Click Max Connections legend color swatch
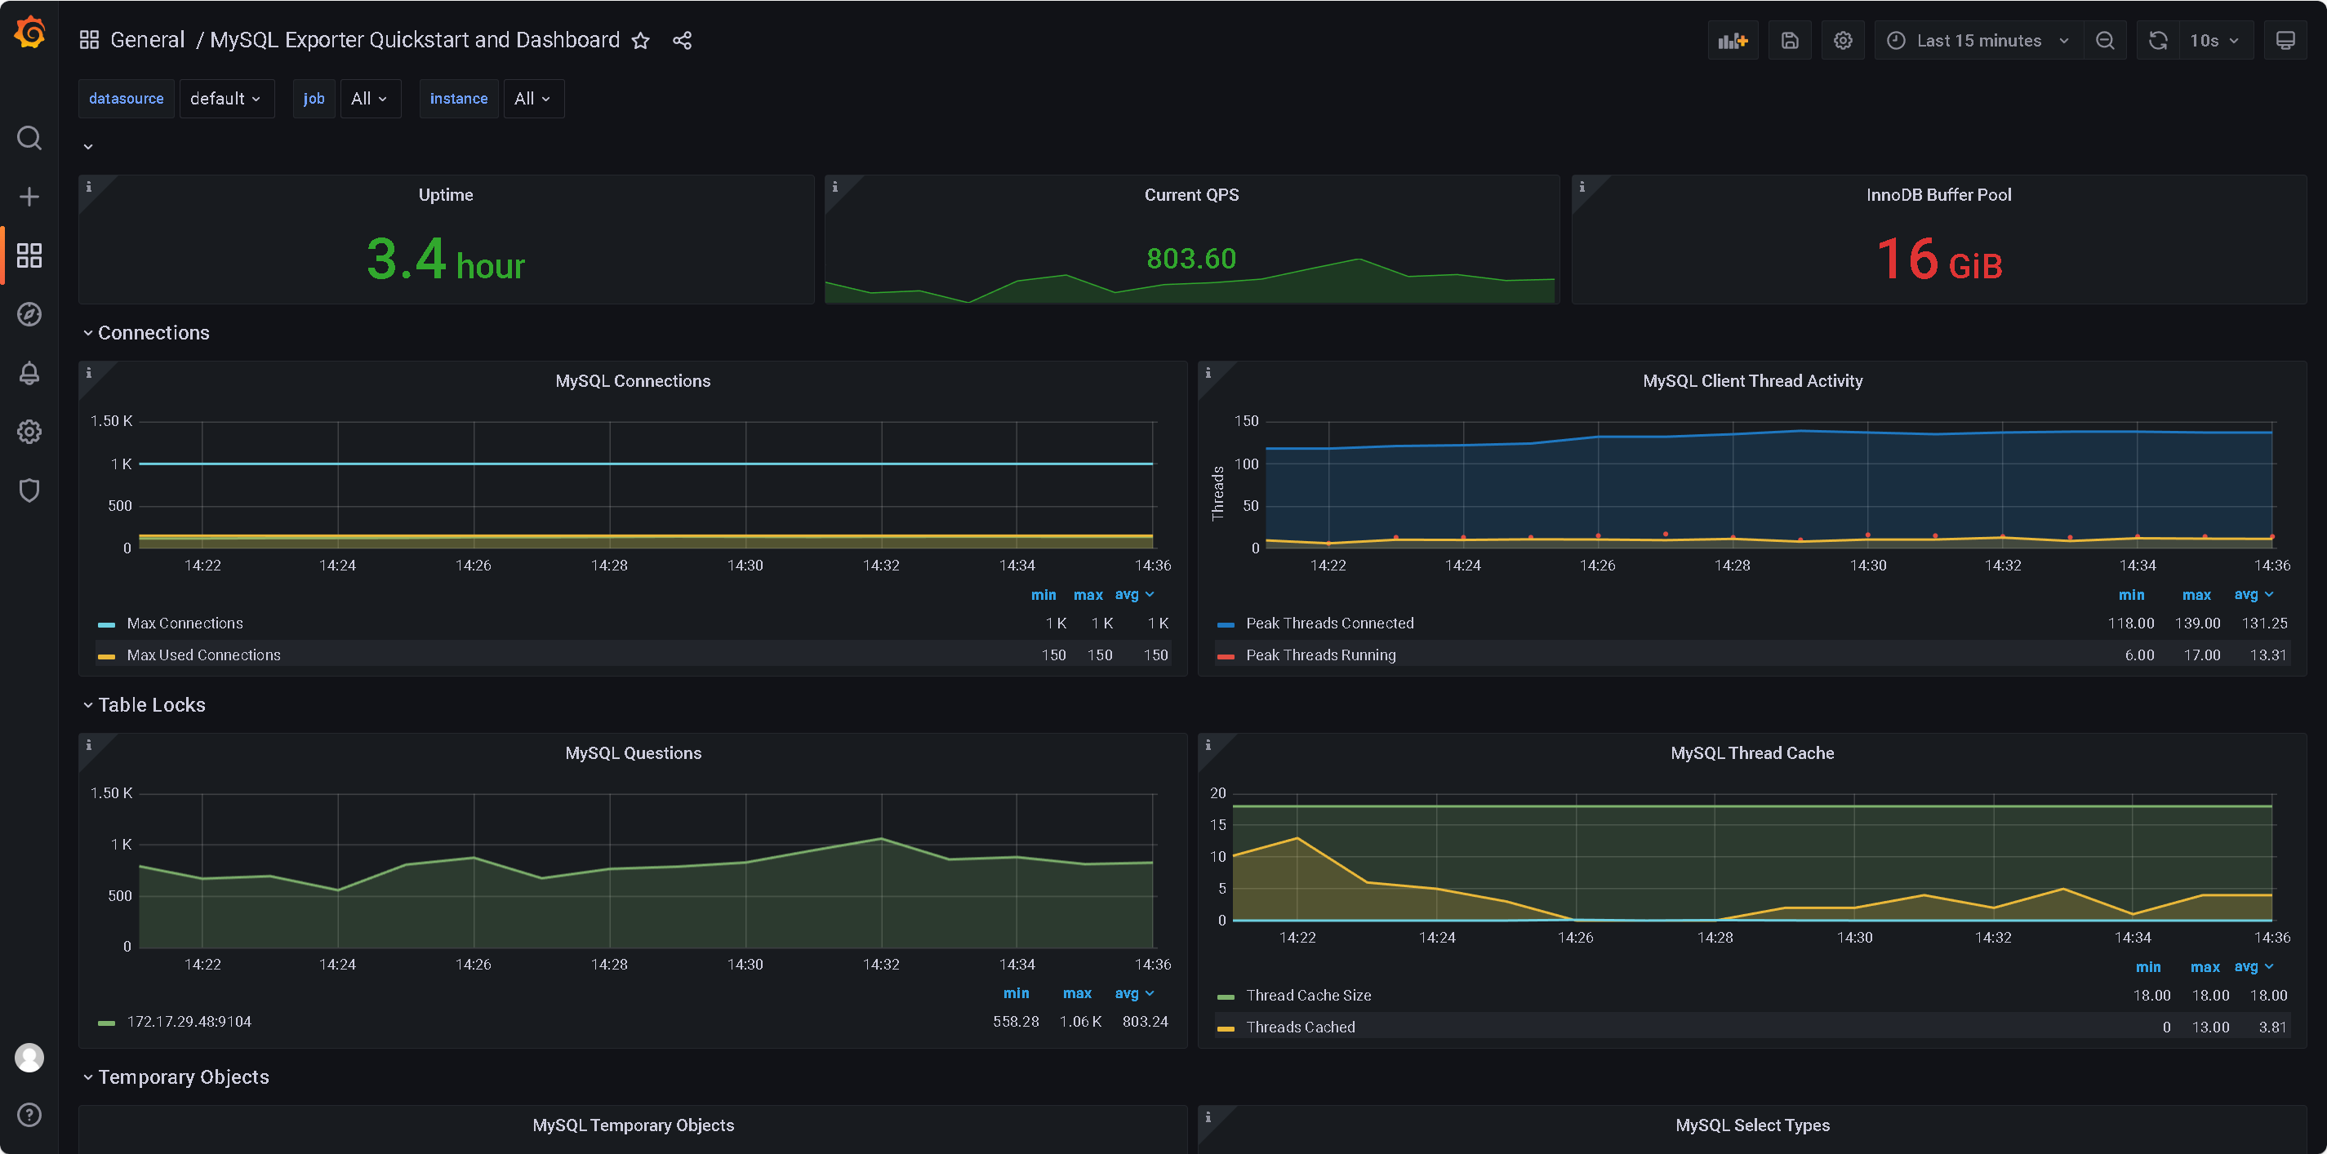The image size is (2327, 1154). pos(107,624)
